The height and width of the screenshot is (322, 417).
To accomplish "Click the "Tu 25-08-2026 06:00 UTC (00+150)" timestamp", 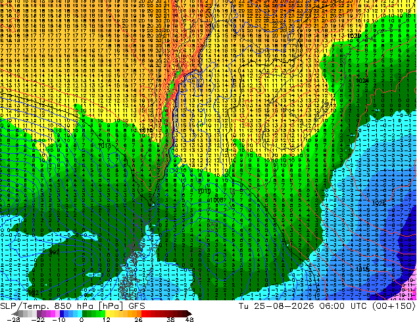I will [x=327, y=306].
